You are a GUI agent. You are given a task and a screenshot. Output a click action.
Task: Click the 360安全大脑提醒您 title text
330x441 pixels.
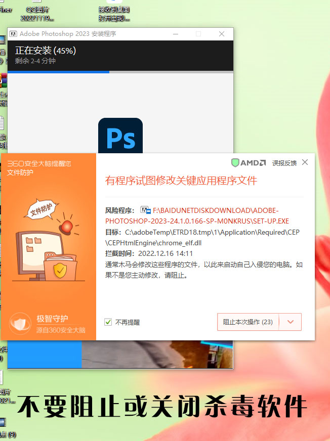(x=39, y=163)
